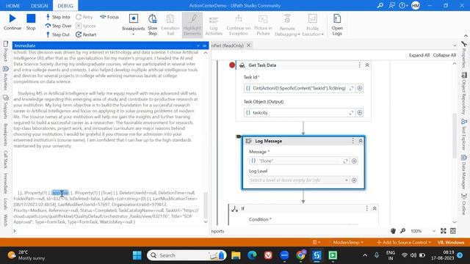Image resolution: width=470 pixels, height=264 pixels.
Task: Open the help menu icon
Action: tap(403, 5)
